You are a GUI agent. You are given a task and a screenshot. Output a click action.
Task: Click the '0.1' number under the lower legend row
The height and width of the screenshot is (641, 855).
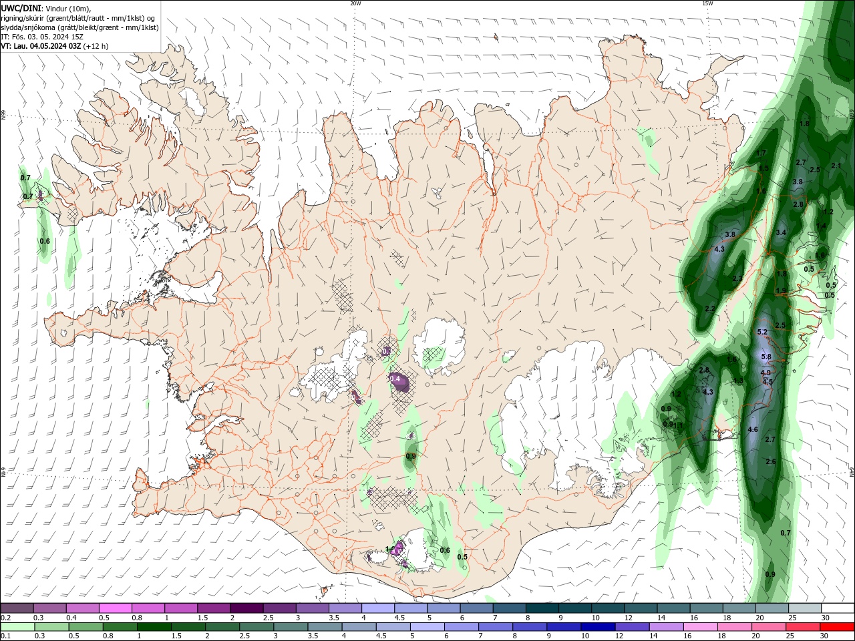click(x=6, y=636)
